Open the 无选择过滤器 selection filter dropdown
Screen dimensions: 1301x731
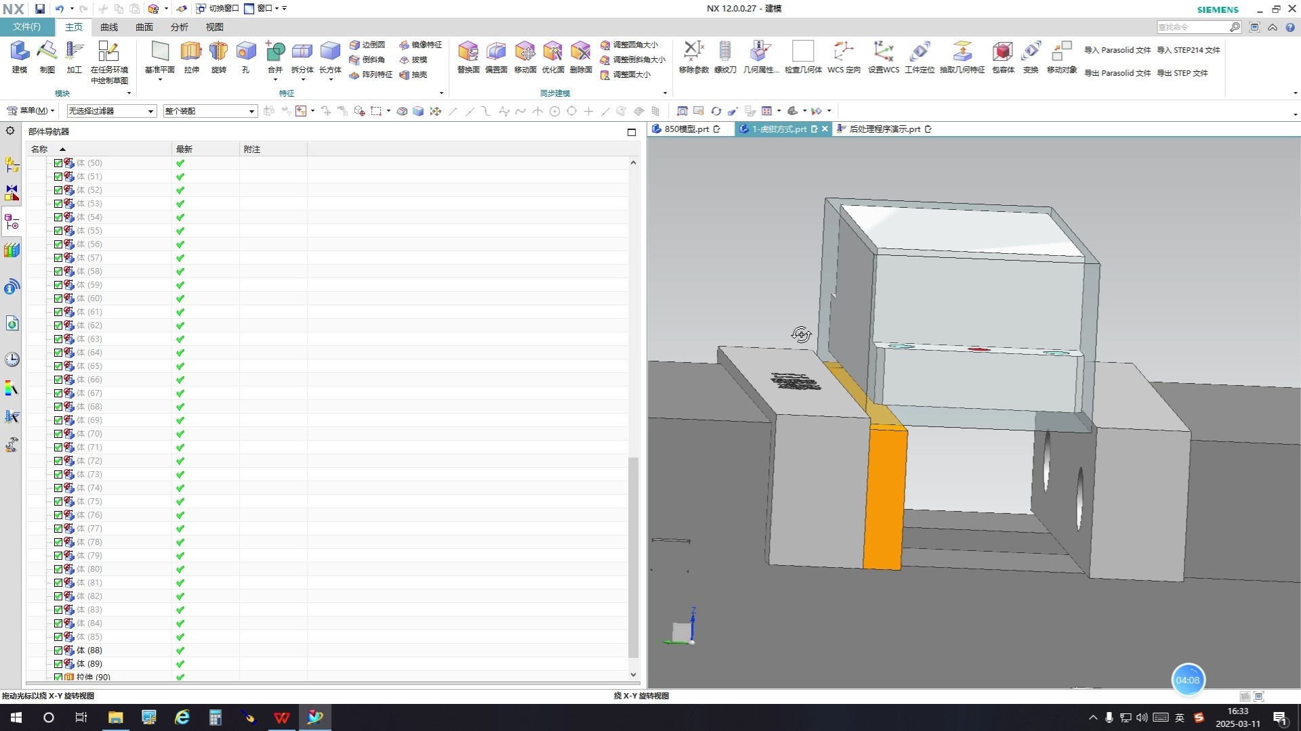[x=111, y=111]
